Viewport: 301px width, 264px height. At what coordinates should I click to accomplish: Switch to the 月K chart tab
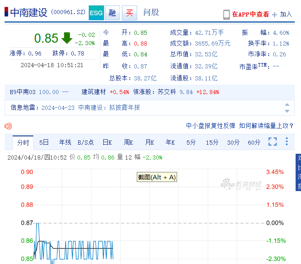(x=150, y=142)
